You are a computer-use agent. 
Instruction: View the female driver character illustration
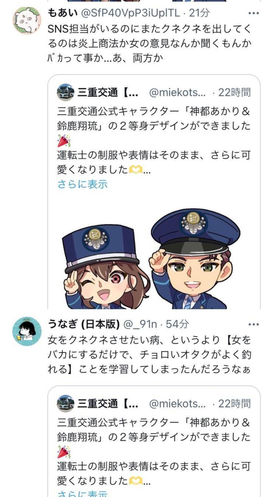point(105,266)
